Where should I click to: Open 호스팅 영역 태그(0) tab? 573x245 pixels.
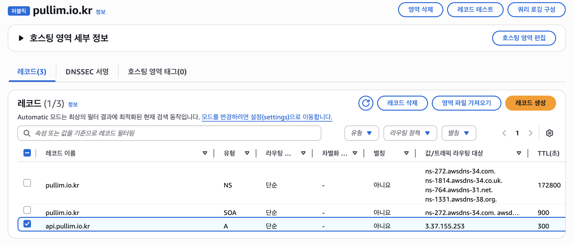coord(157,72)
